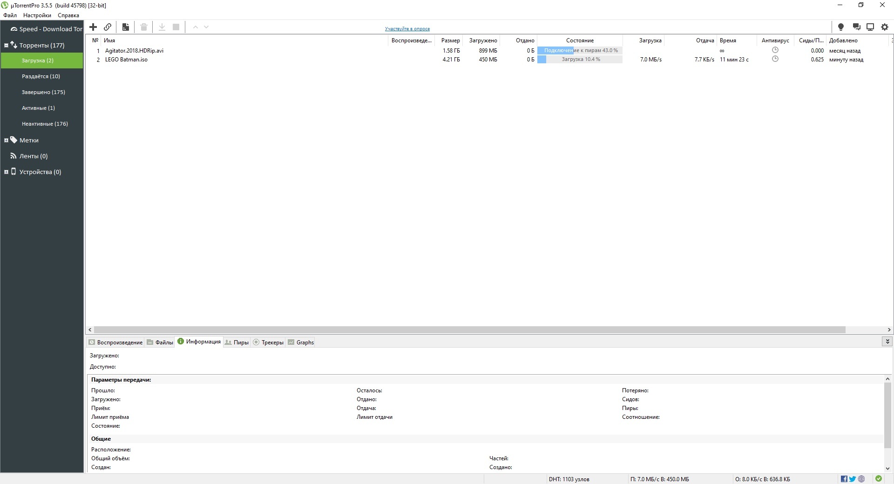
Task: Move torrent down in queue
Action: tap(206, 27)
